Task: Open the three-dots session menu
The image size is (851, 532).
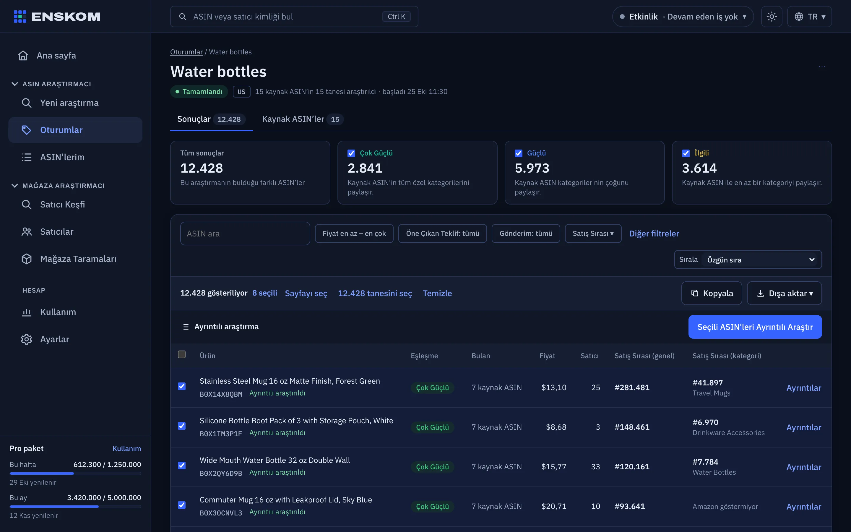Action: (x=822, y=66)
